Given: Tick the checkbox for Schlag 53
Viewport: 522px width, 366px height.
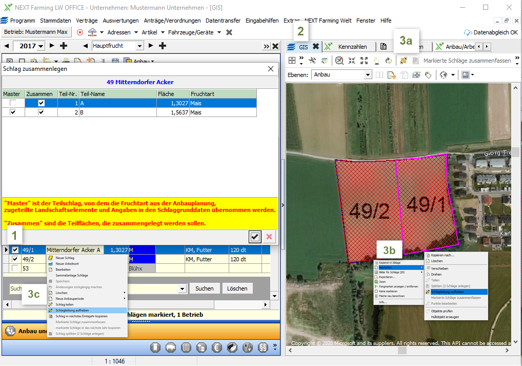Looking at the screenshot, I should [15, 268].
